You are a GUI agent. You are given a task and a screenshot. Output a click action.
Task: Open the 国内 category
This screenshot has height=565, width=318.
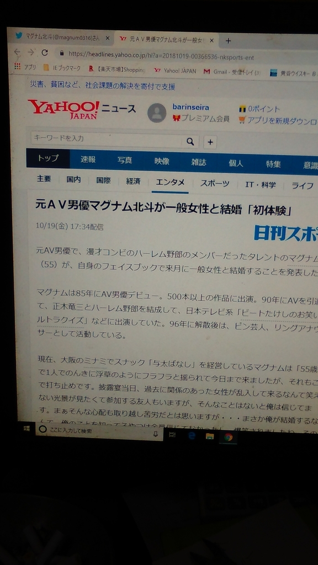[x=73, y=180]
